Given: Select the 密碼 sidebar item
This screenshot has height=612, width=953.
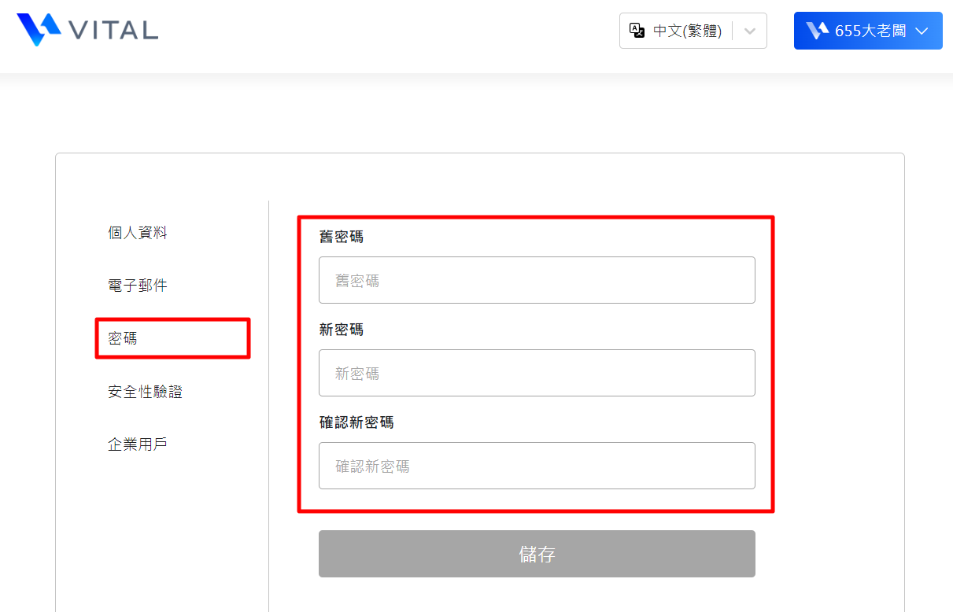Looking at the screenshot, I should point(123,338).
